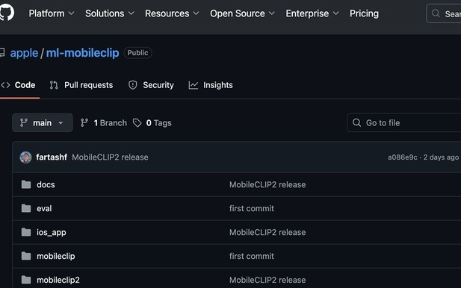
Task: Open the ios_app folder
Action: 52,232
